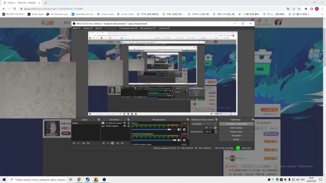The height and width of the screenshot is (183, 326).
Task: Remove selected source with minus icon
Action: click(108, 143)
